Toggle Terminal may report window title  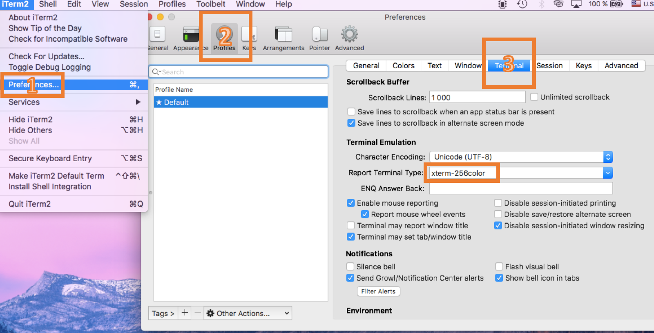click(x=351, y=226)
